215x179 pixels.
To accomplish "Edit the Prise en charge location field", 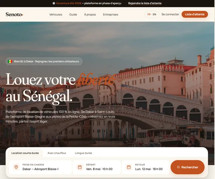I will tap(40, 167).
